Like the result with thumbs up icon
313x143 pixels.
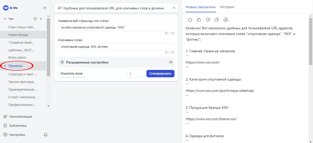tap(199, 20)
